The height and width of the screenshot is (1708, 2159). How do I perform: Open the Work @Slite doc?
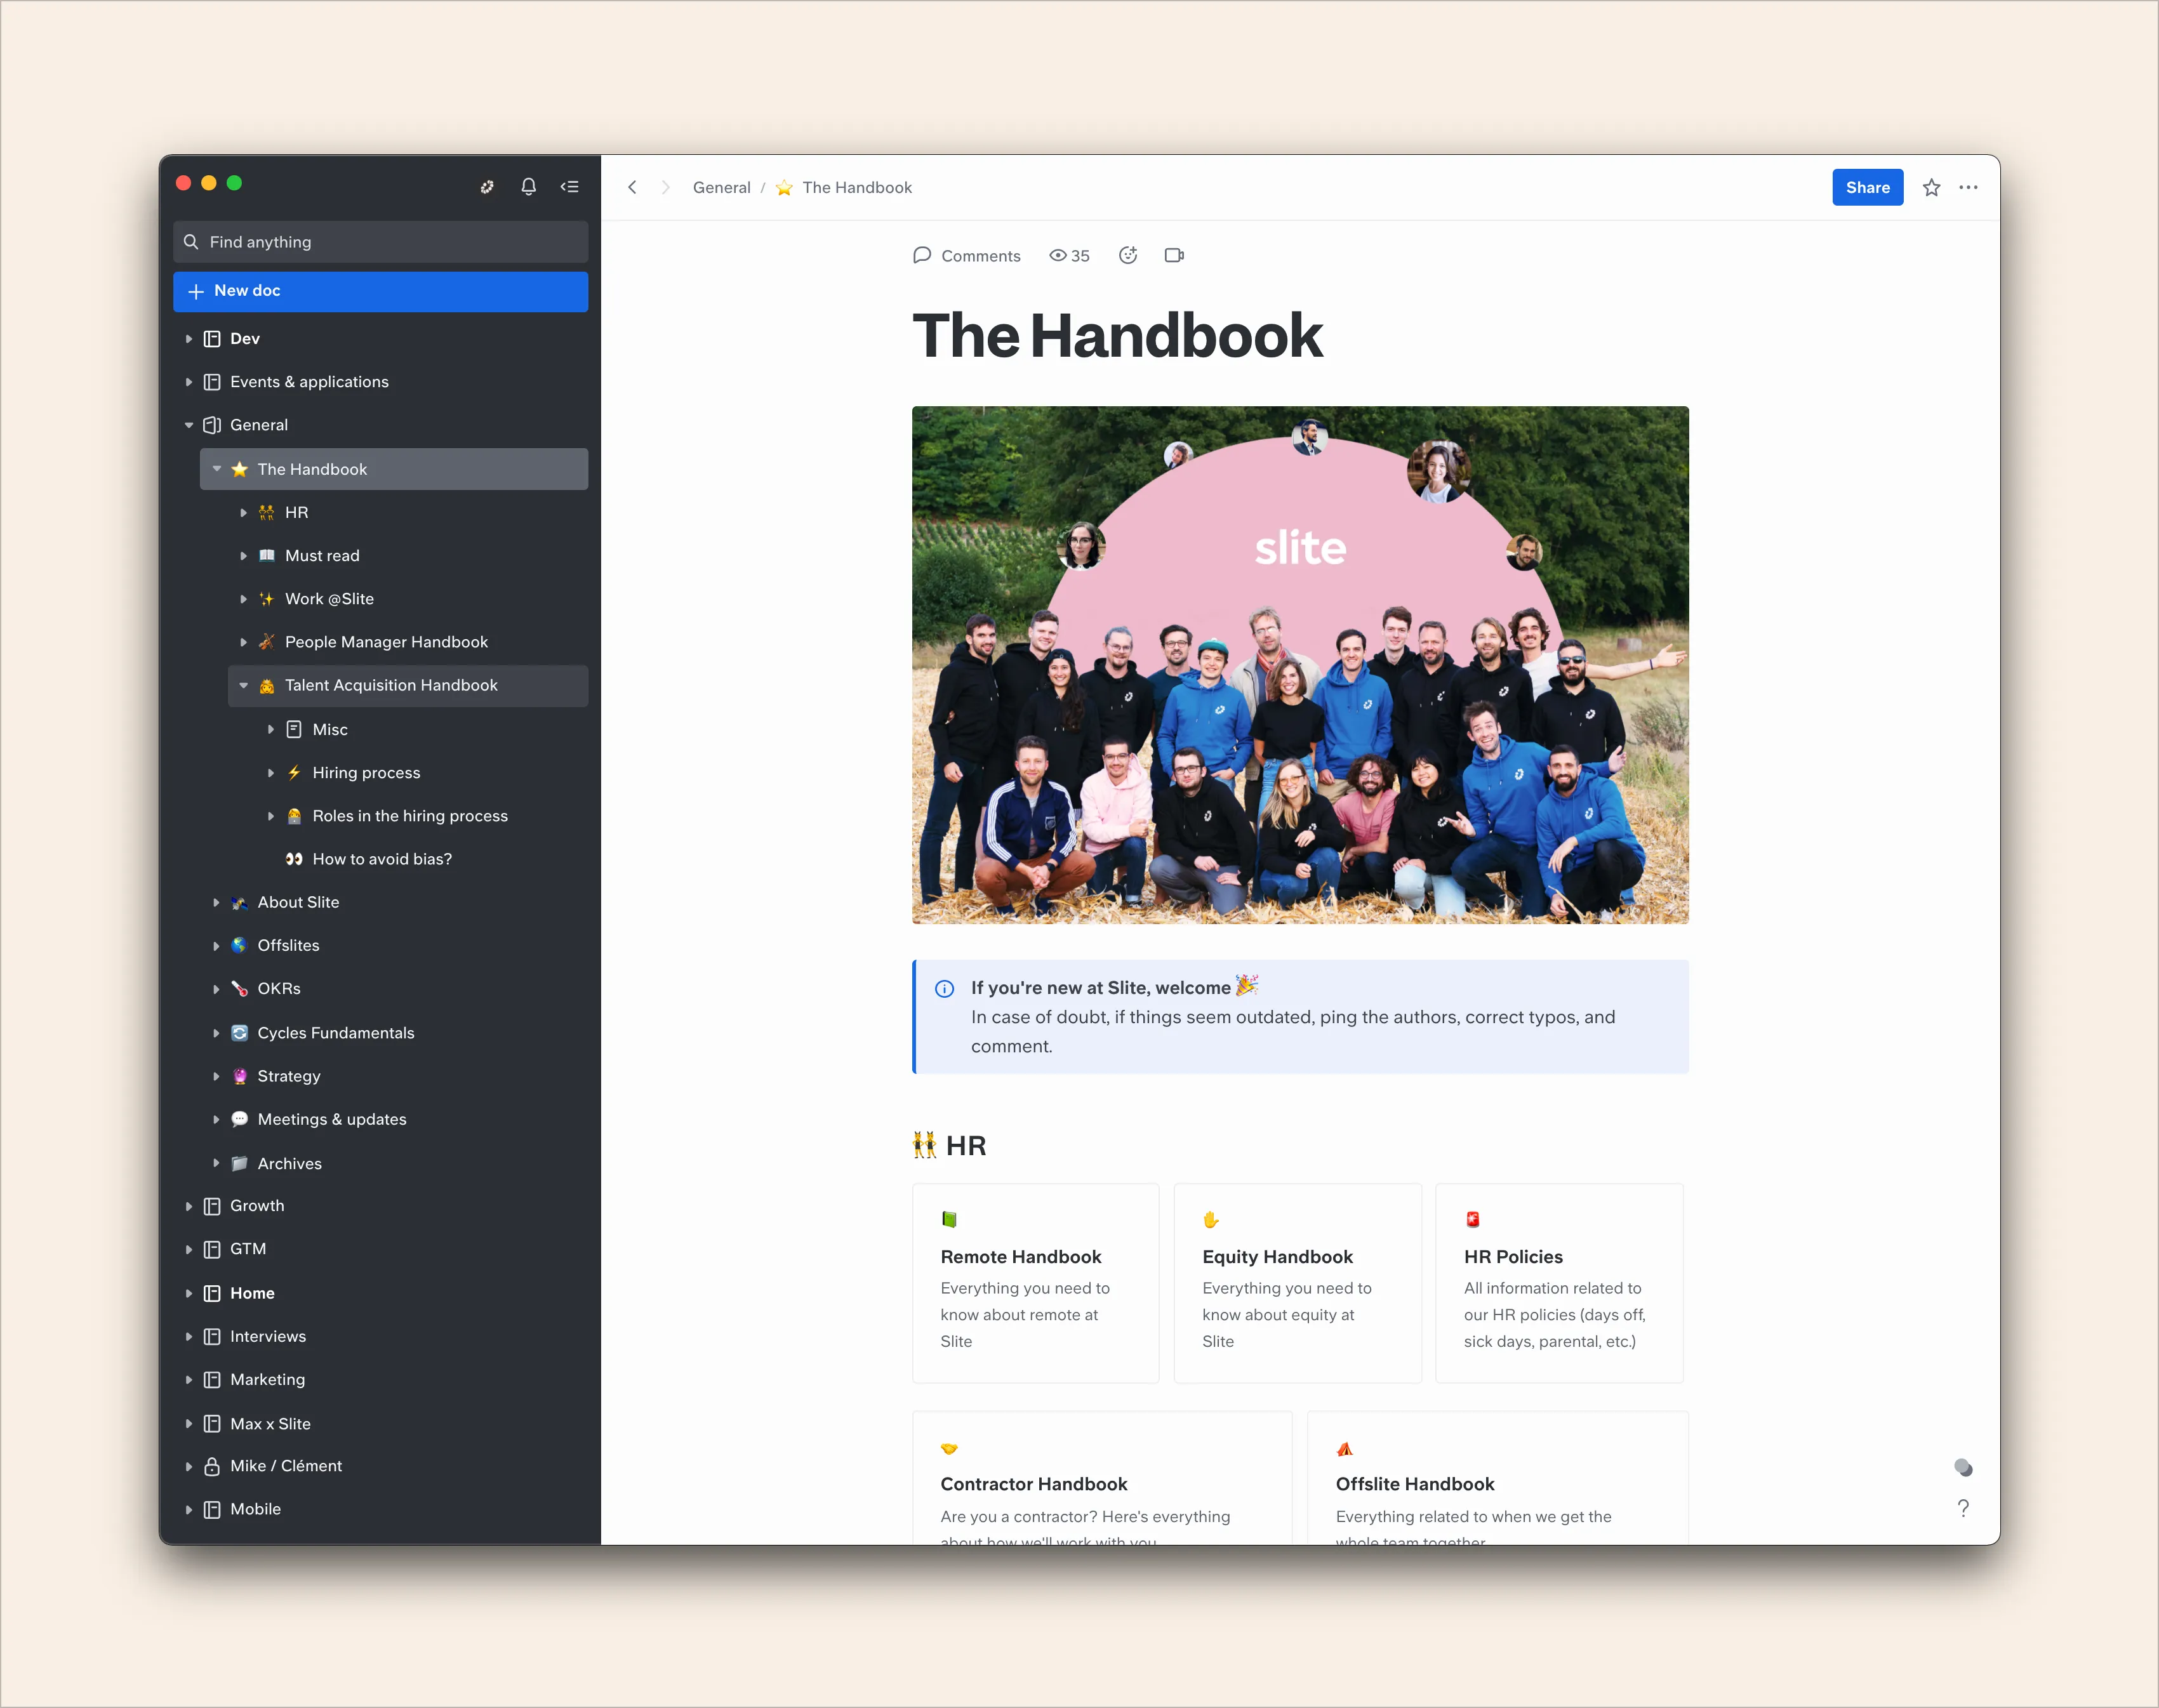coord(329,599)
